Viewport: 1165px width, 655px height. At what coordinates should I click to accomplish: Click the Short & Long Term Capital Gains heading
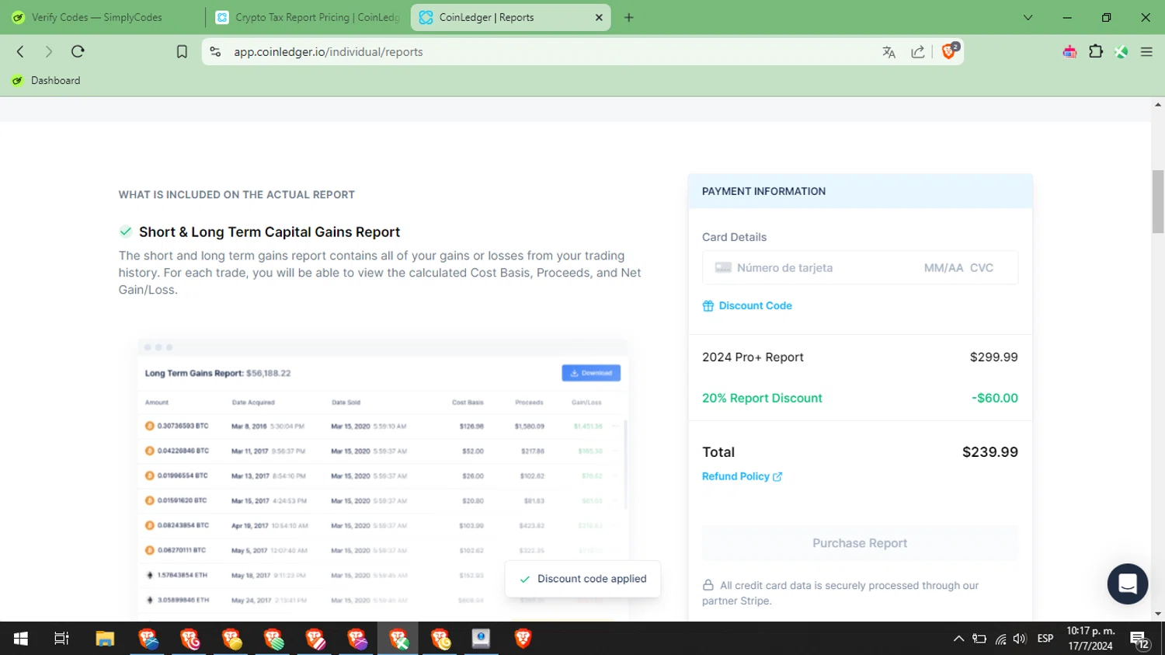pyautogui.click(x=270, y=232)
